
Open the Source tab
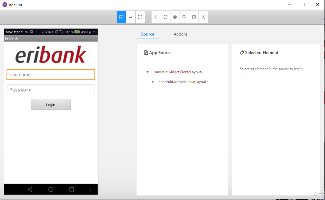[x=148, y=34]
